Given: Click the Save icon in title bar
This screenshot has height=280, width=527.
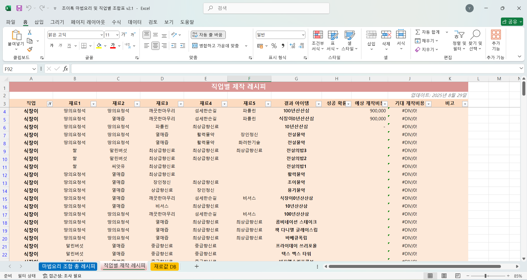Looking at the screenshot, I should (19, 8).
